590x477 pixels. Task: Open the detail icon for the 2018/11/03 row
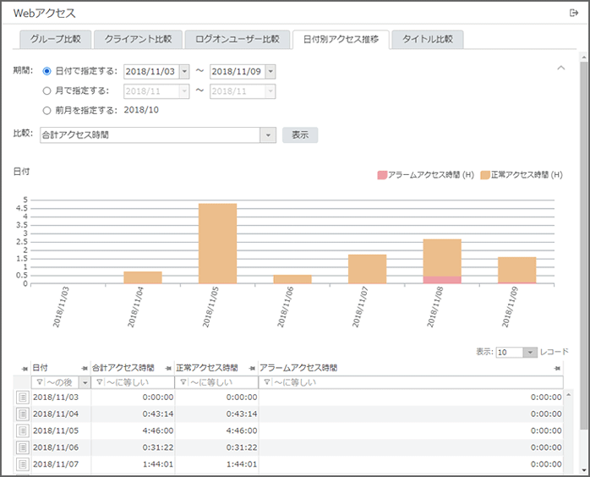pos(23,397)
